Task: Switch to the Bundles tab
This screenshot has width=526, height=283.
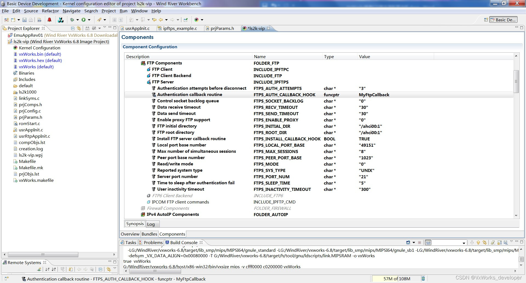Action: 149,234
